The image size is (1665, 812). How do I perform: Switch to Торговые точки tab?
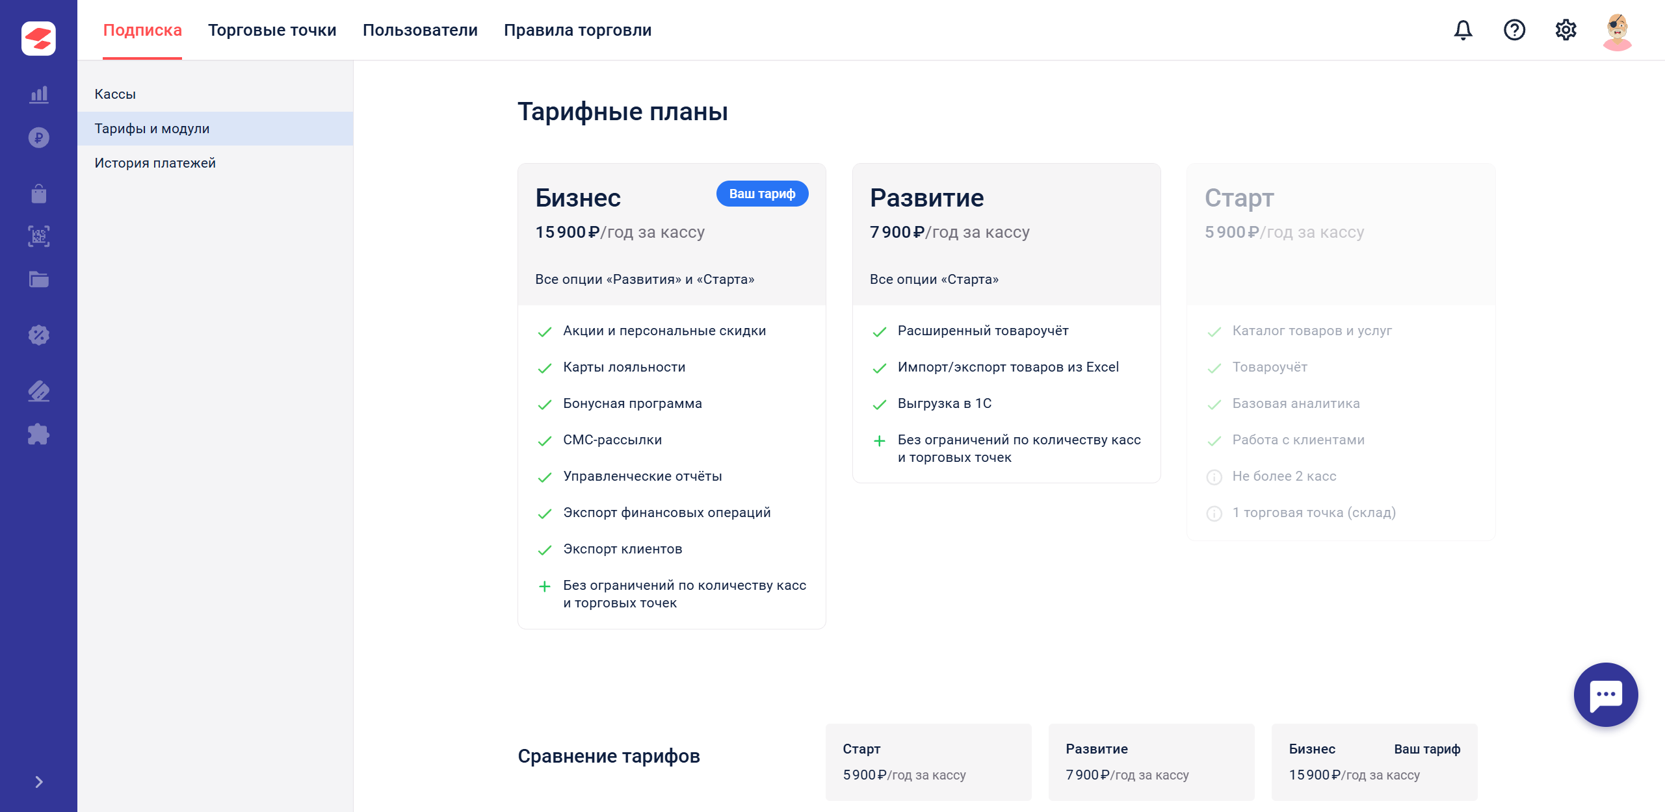[272, 30]
